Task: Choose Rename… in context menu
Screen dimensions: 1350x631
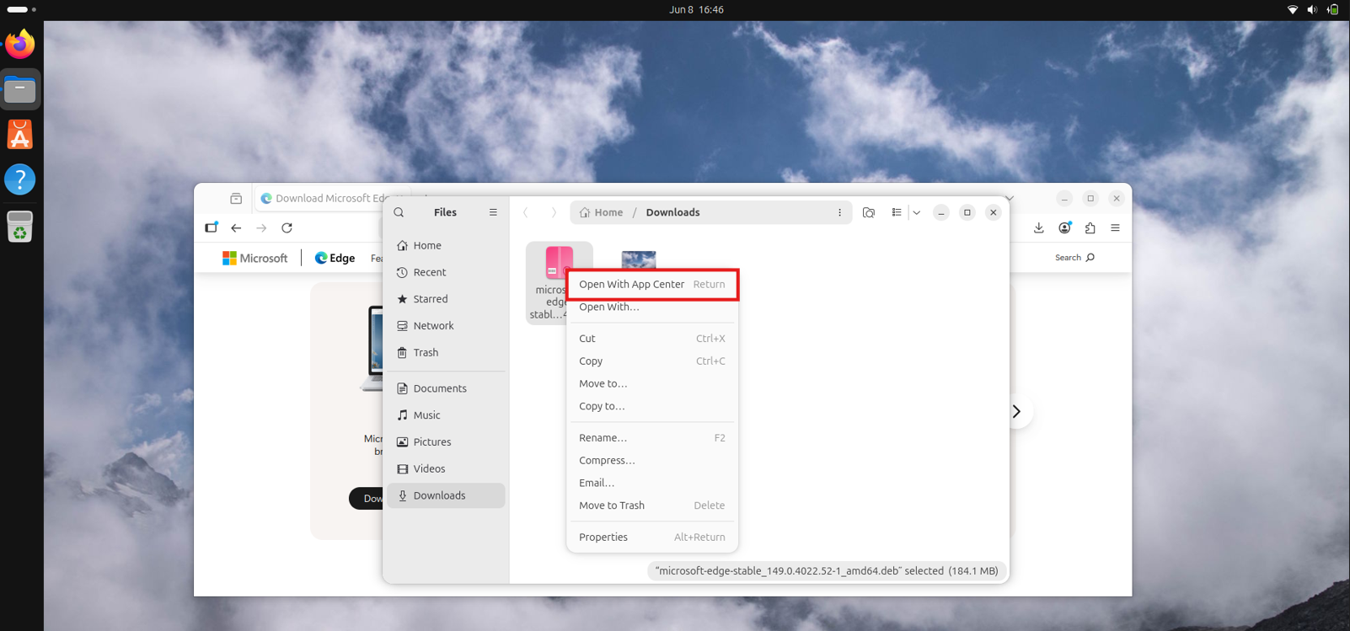Action: (x=652, y=438)
